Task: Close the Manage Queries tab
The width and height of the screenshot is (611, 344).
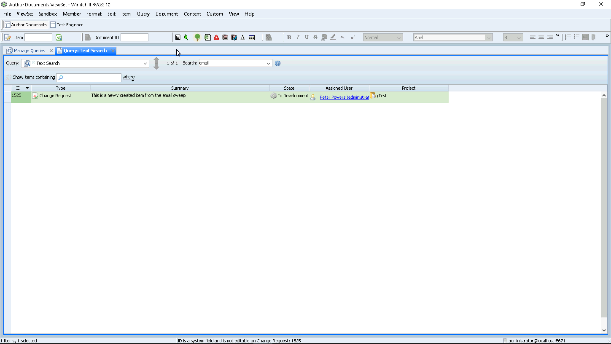Action: click(51, 51)
